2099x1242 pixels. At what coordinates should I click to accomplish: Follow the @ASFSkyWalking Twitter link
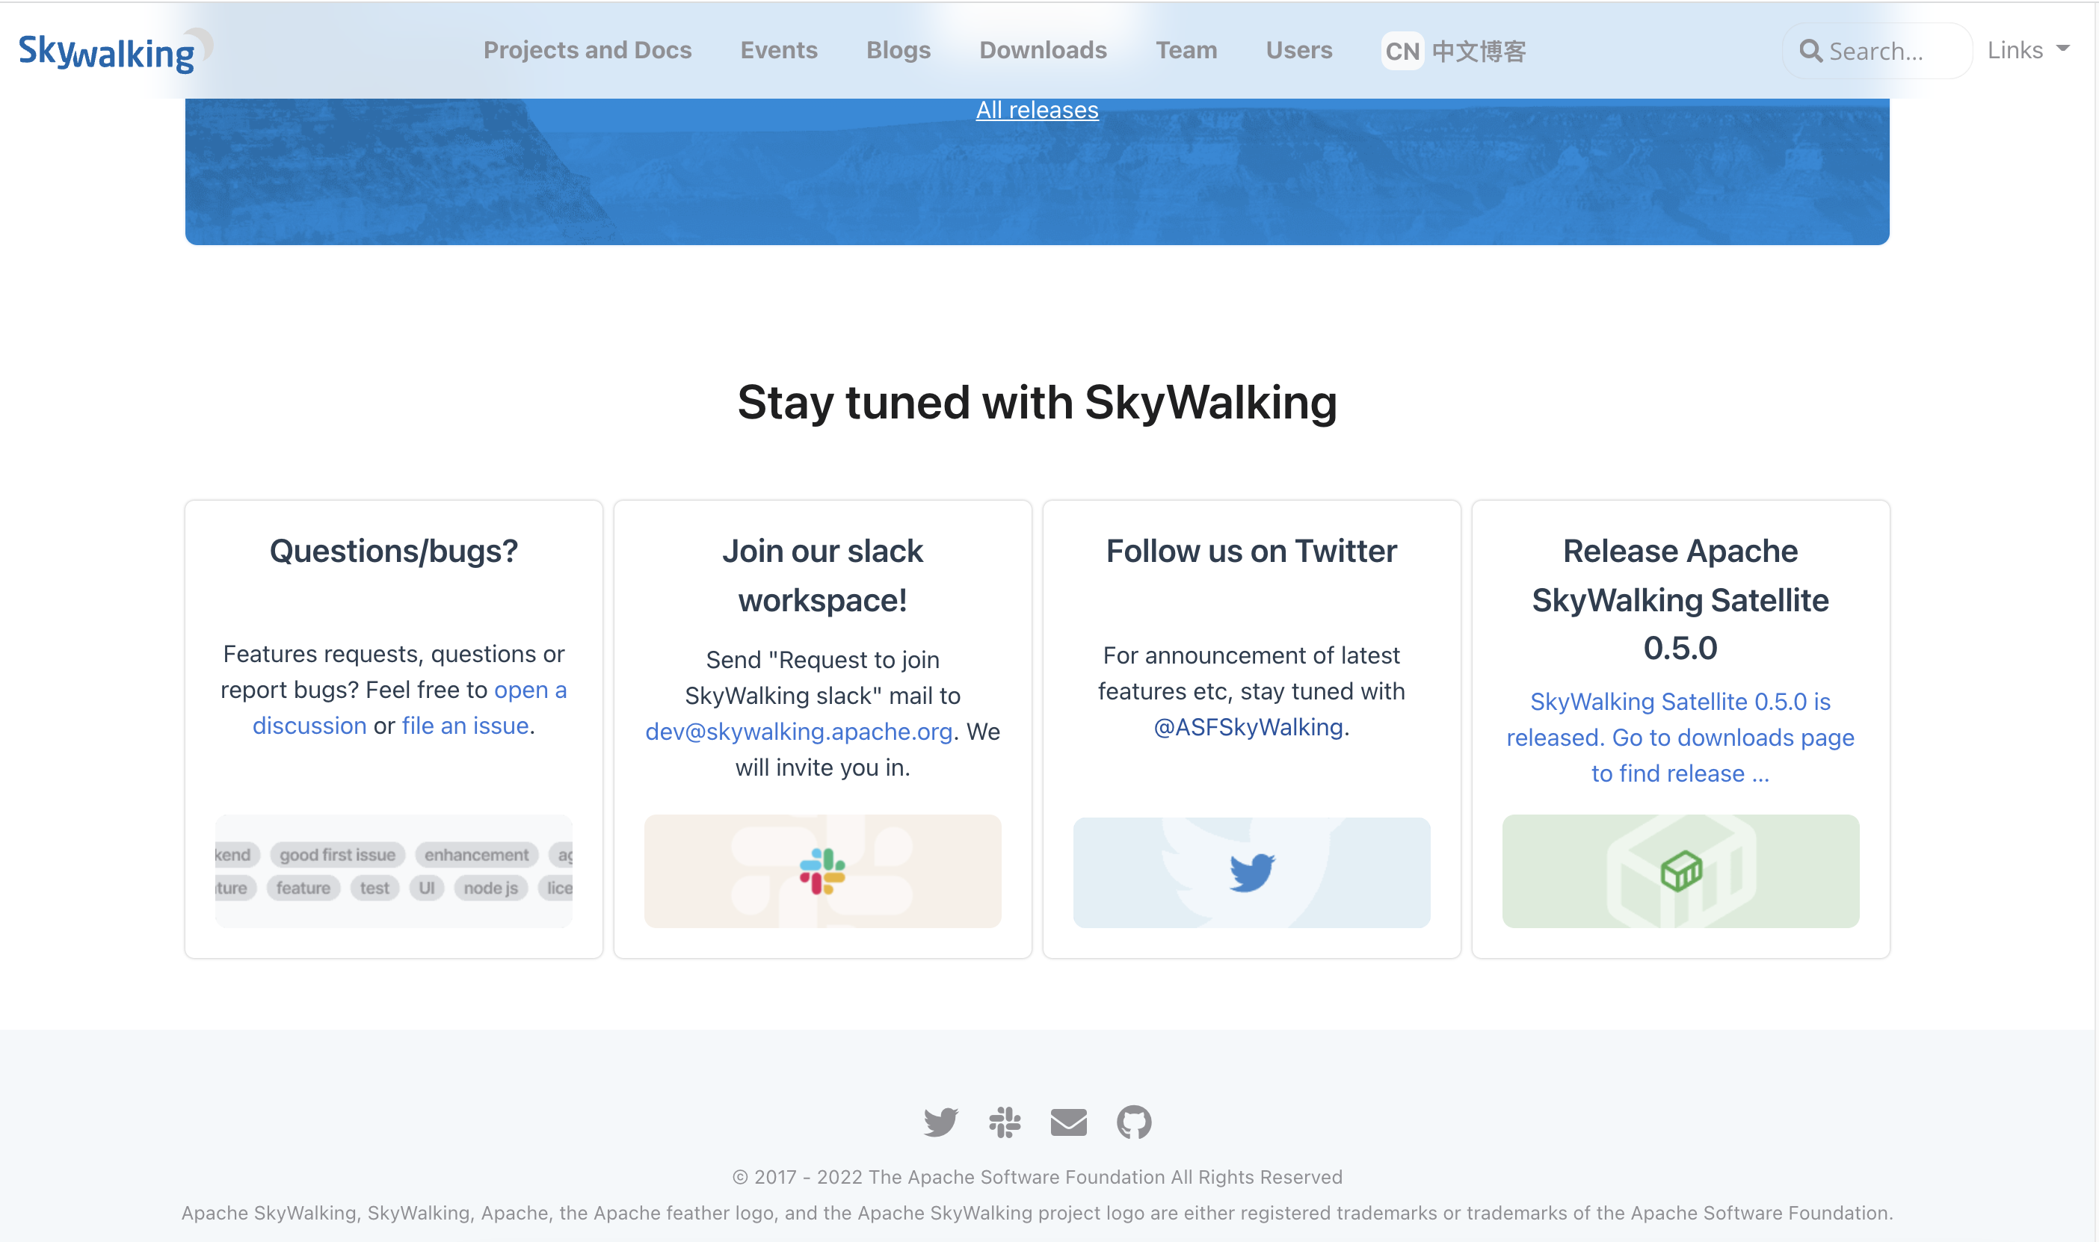click(x=1248, y=727)
